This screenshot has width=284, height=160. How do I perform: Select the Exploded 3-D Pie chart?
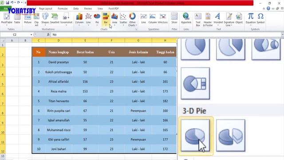pos(231,135)
